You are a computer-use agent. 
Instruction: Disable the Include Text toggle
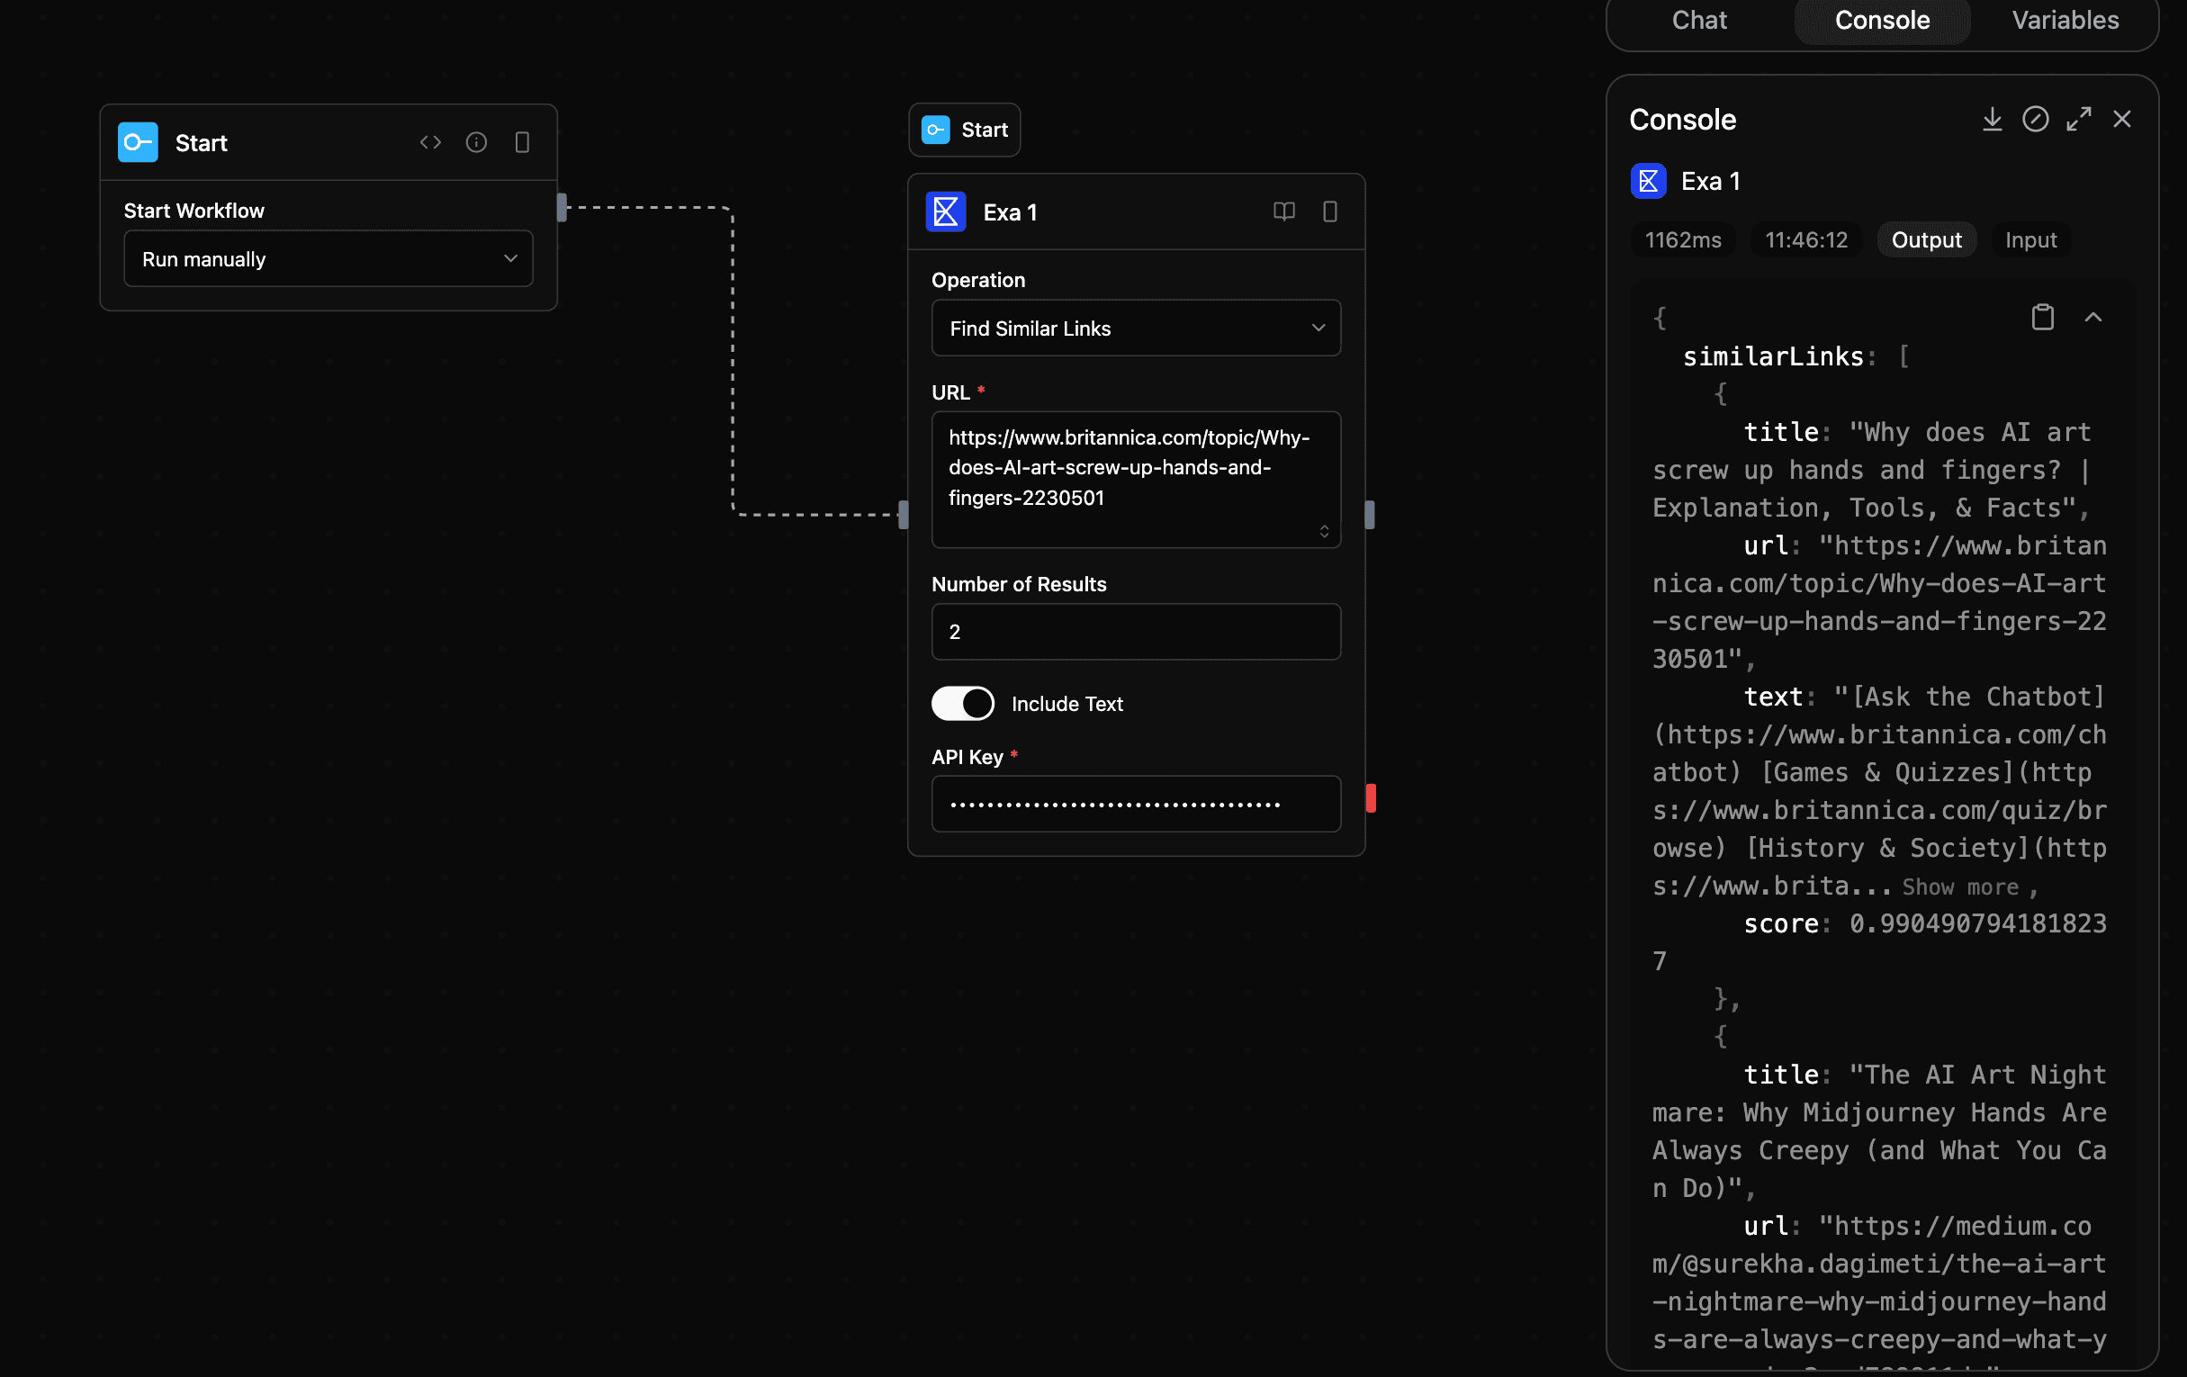click(962, 703)
